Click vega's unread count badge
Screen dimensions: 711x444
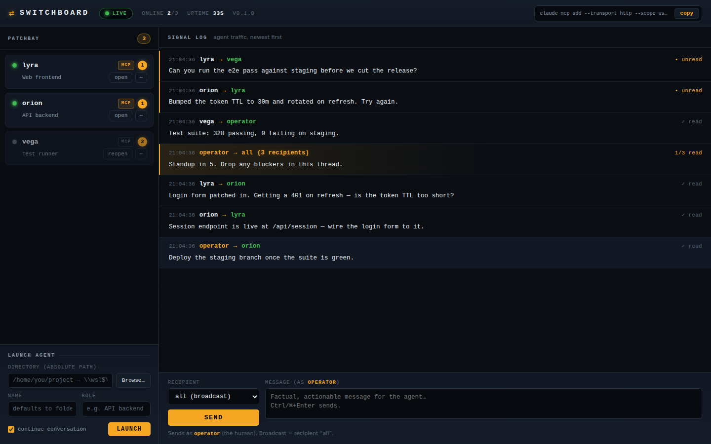142,142
